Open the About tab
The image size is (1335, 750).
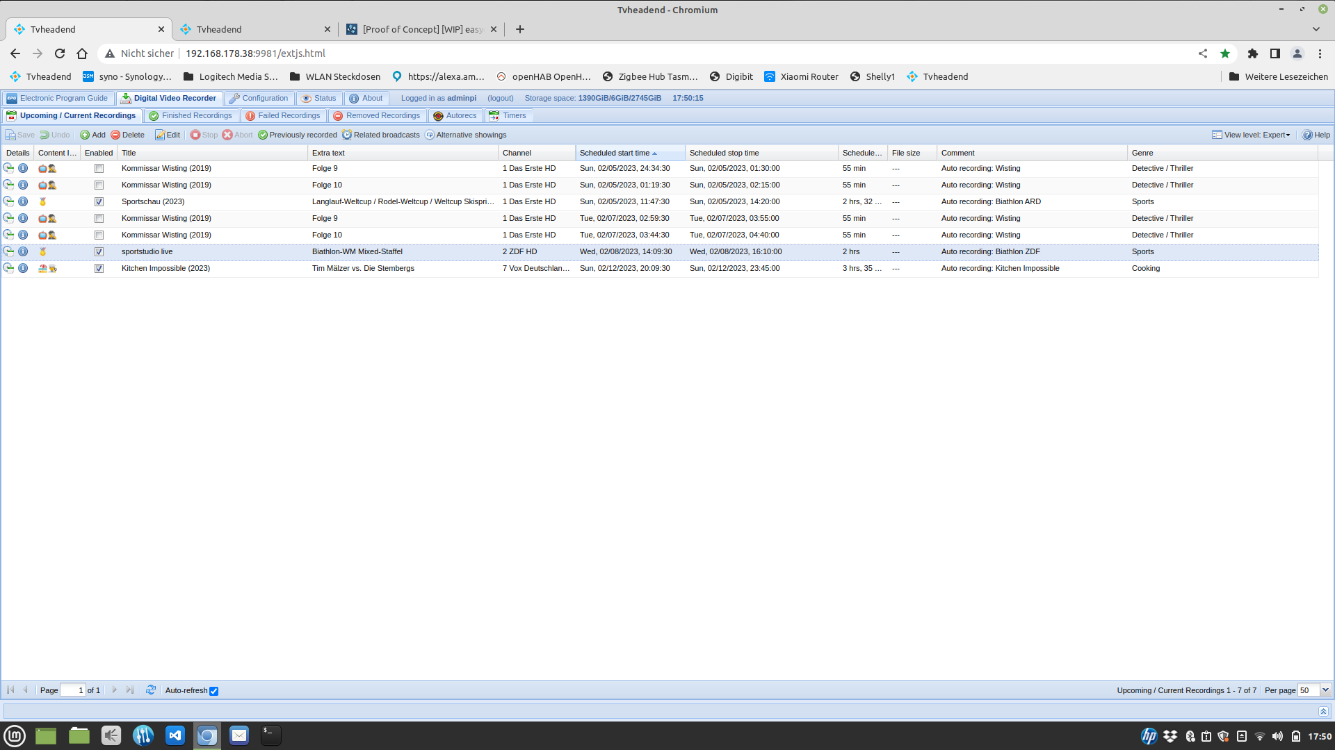366,98
